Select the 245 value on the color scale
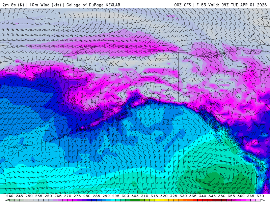This screenshot has height=202, width=270. click(19, 196)
